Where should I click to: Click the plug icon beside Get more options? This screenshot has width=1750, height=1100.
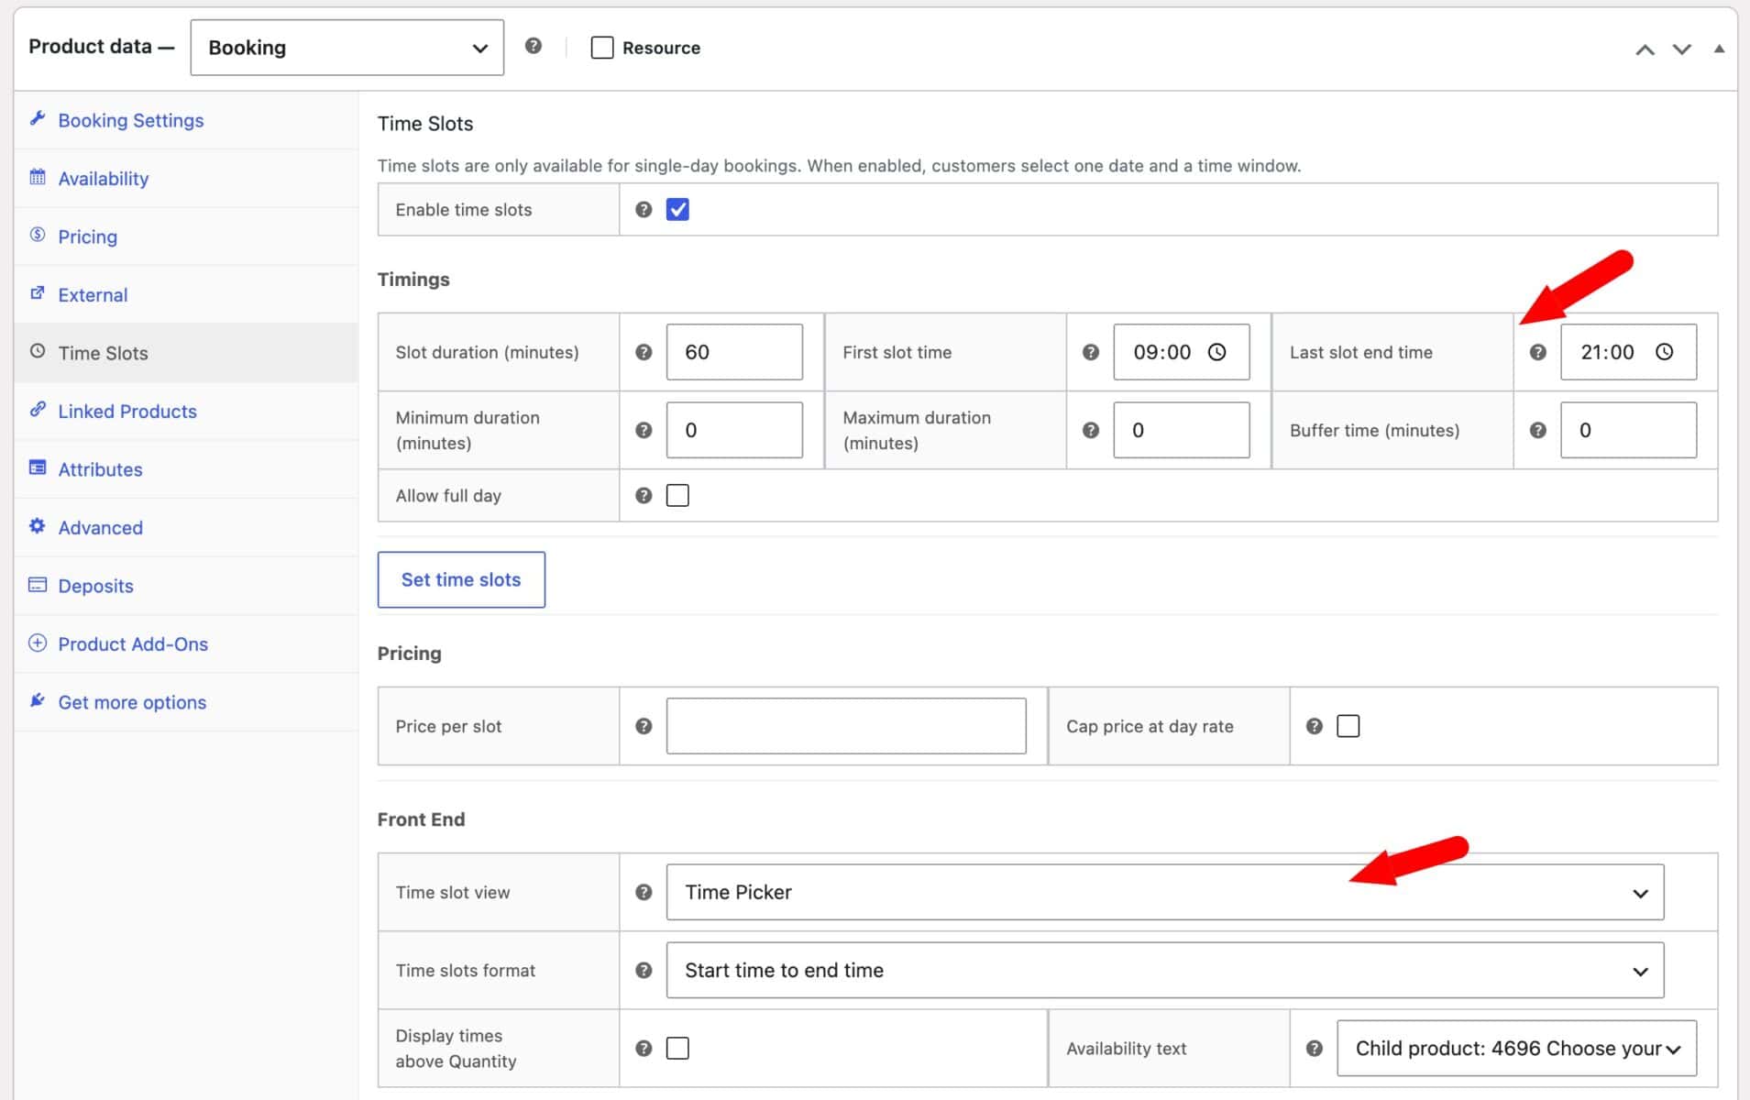(x=38, y=700)
